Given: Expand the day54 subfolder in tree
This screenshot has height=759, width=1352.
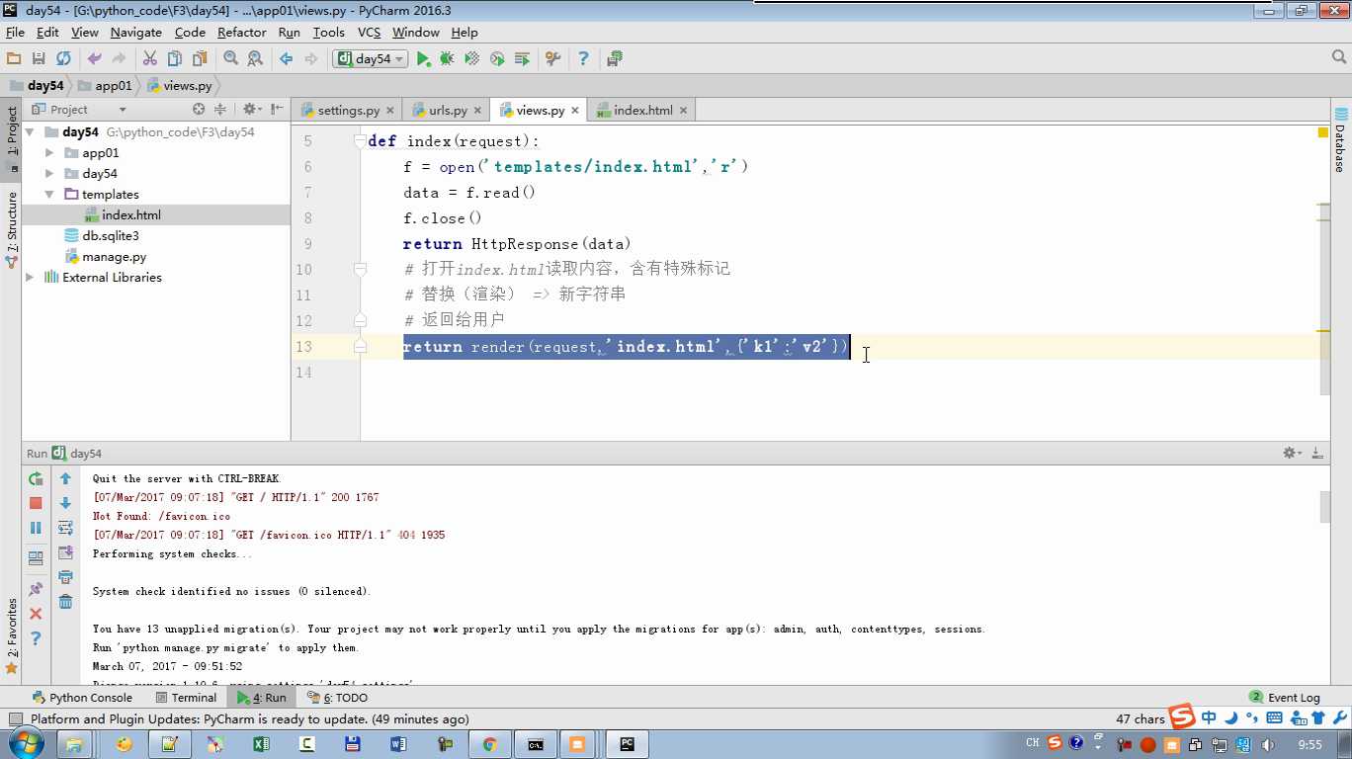Looking at the screenshot, I should (x=49, y=174).
